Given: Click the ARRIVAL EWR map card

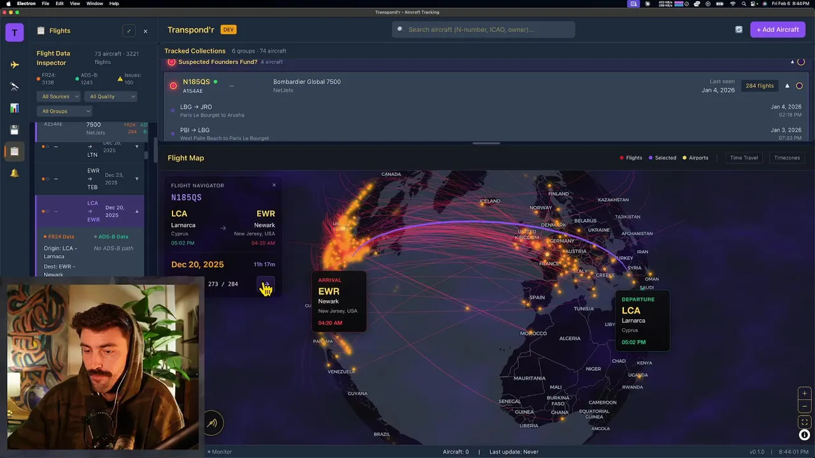Looking at the screenshot, I should (x=339, y=302).
